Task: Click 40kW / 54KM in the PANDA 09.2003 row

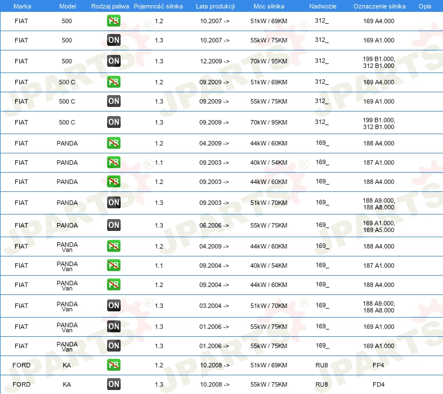Action: pos(269,162)
